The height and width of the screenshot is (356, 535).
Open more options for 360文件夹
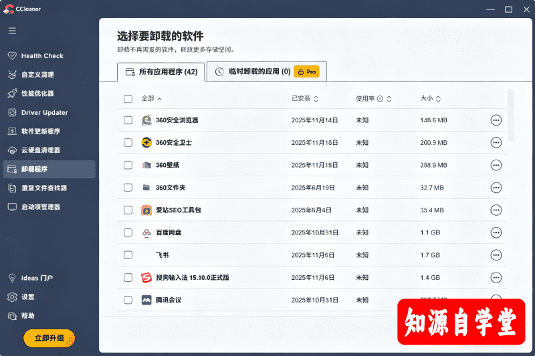coord(496,188)
